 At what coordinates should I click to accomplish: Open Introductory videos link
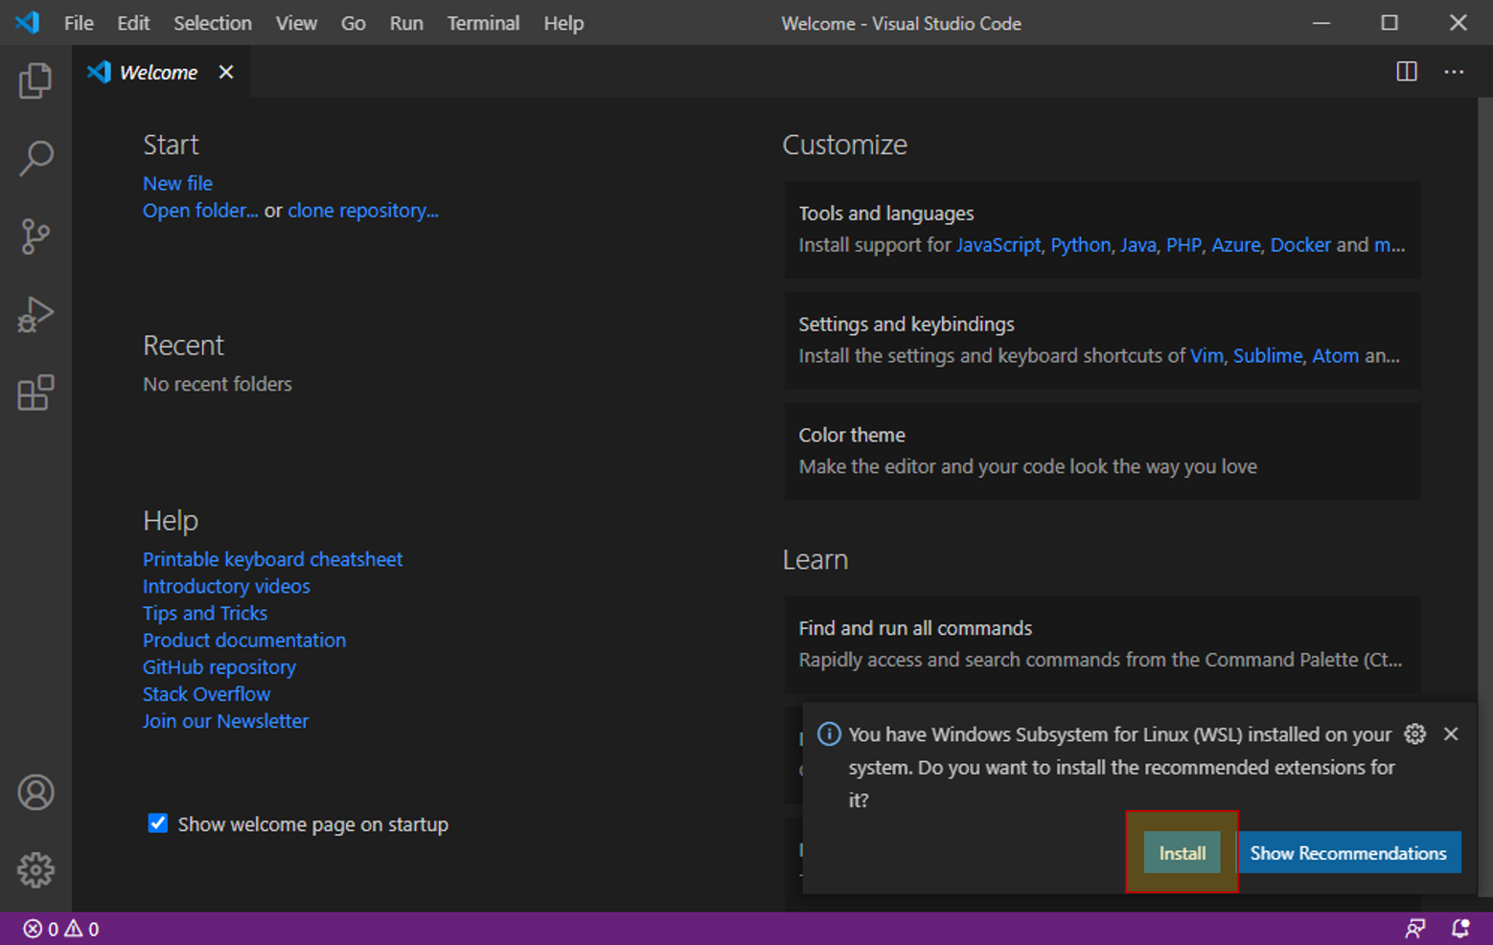pyautogui.click(x=226, y=586)
